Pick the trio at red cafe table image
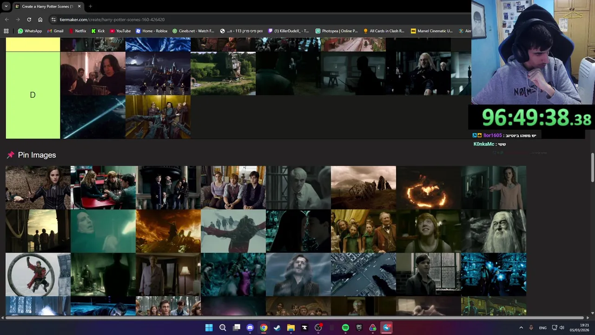595x335 pixels. [x=103, y=188]
